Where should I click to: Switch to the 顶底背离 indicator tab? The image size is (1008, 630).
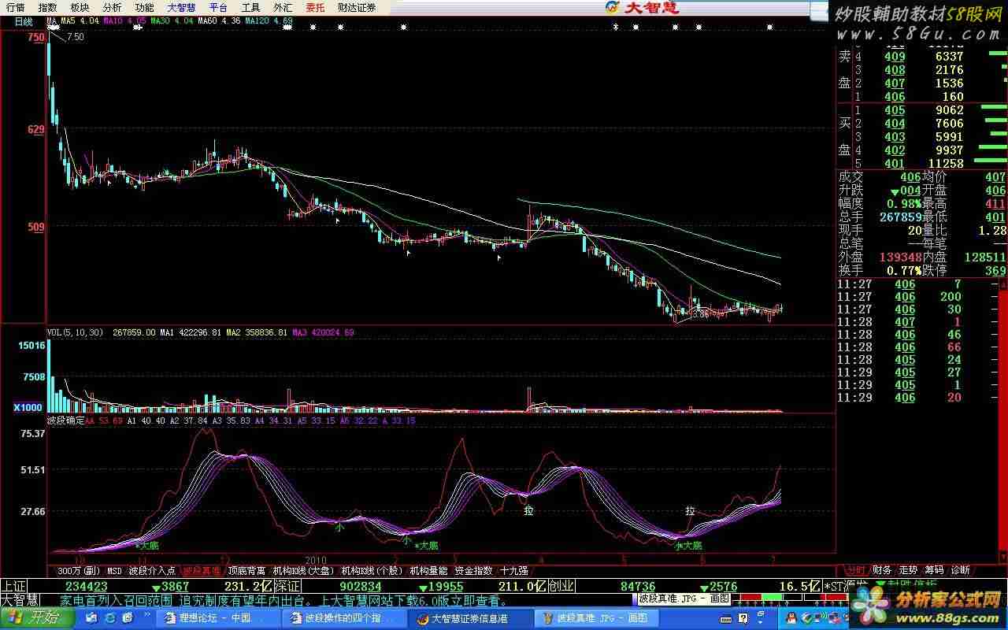[x=246, y=570]
